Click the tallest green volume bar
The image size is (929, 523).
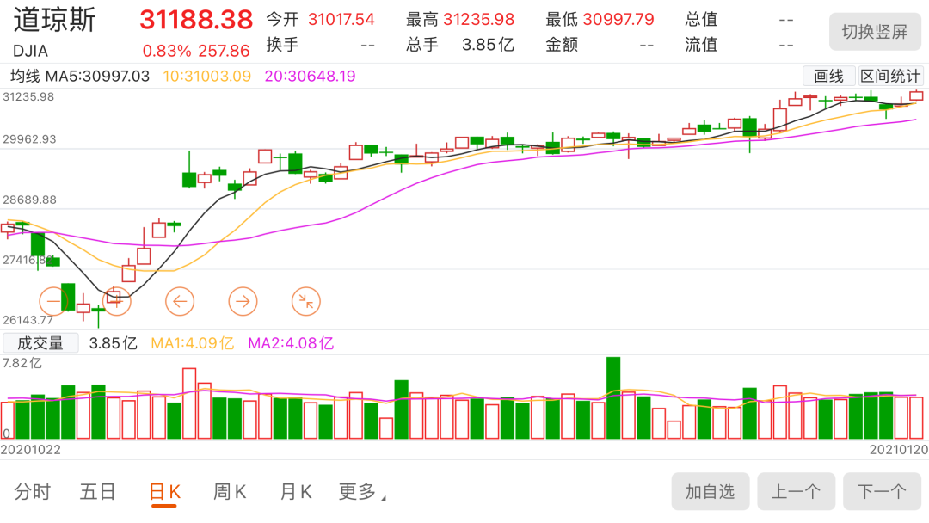pyautogui.click(x=613, y=398)
